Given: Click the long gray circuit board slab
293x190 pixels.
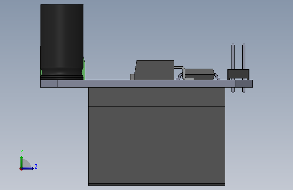Looking at the screenshot, I should click(146, 84).
